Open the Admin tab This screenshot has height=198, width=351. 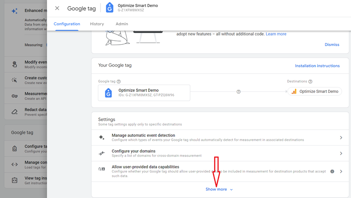tap(122, 24)
